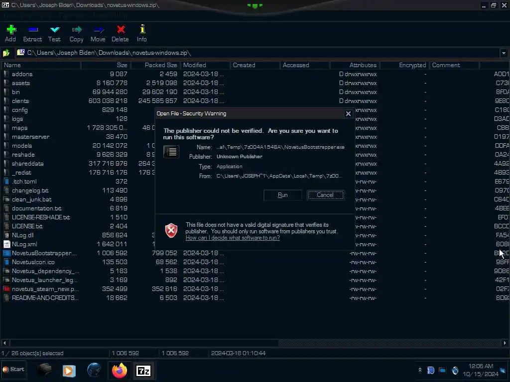Screen dimensions: 510x382
Task: Click the Delete toolbar icon
Action: point(120,33)
